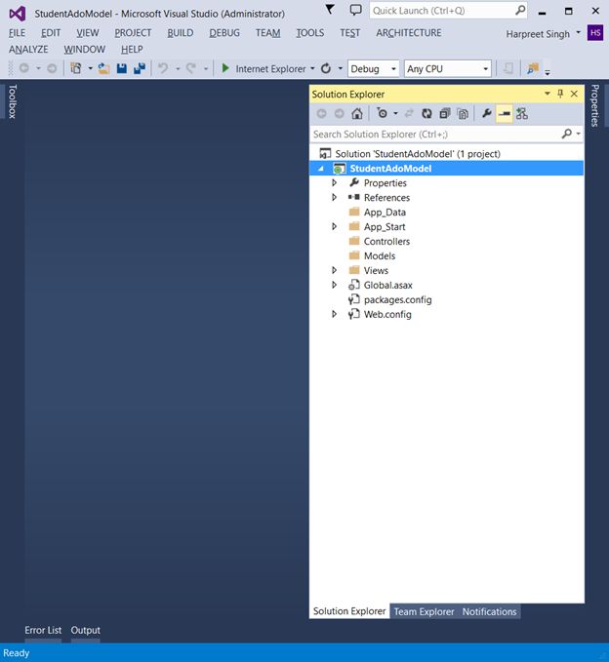This screenshot has width=609, height=662.
Task: Open Internet Explorer browser dropdown arrow
Action: pyautogui.click(x=312, y=68)
